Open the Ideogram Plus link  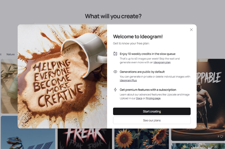(128, 80)
